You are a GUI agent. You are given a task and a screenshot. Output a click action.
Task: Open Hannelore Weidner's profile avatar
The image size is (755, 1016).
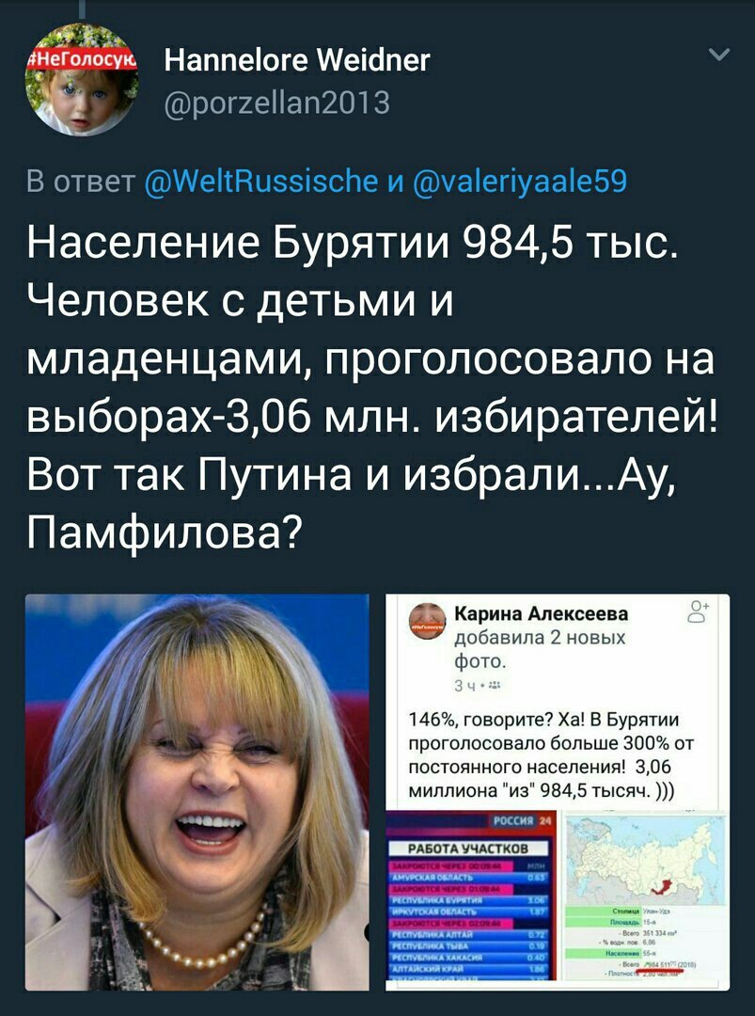[x=82, y=79]
